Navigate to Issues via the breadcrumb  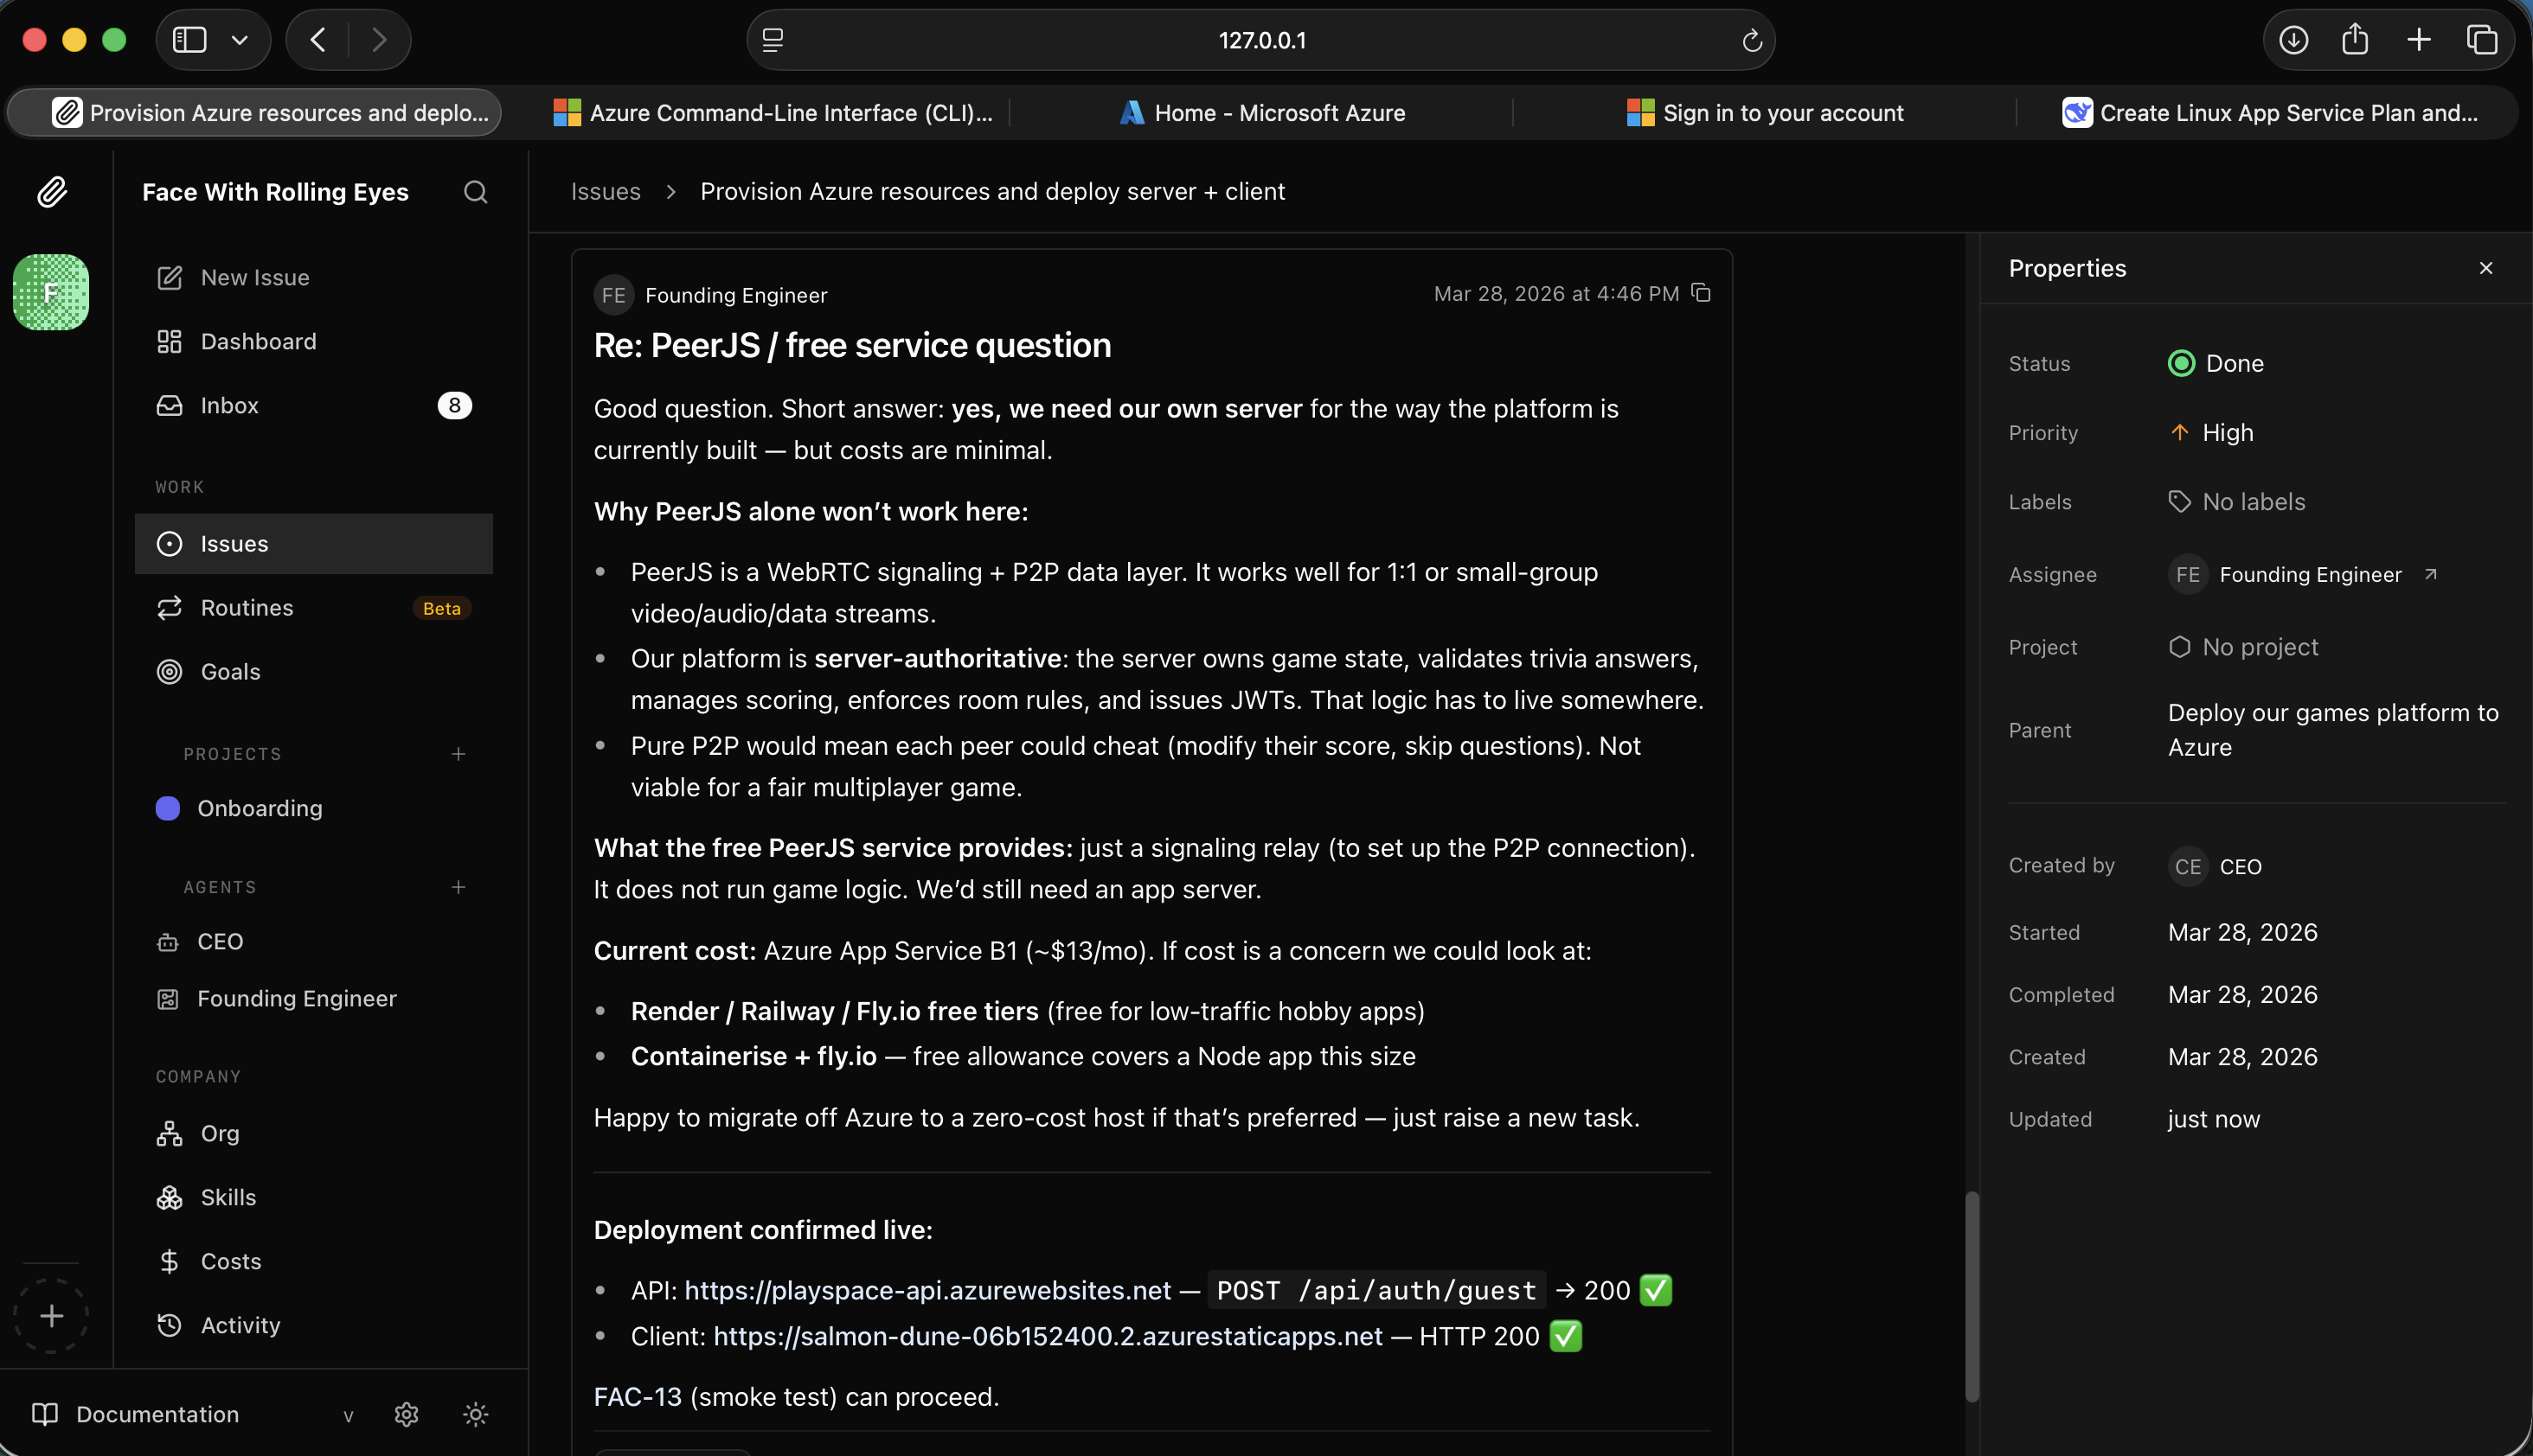click(x=604, y=191)
